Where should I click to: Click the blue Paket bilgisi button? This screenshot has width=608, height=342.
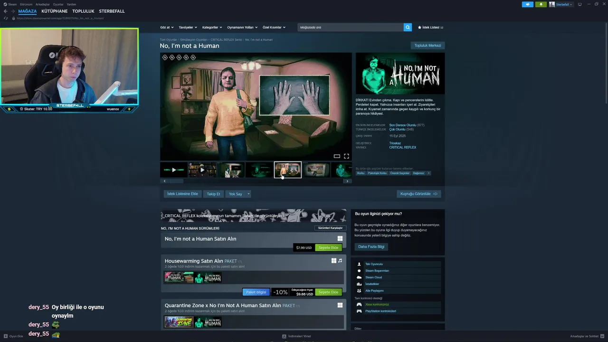pyautogui.click(x=256, y=292)
